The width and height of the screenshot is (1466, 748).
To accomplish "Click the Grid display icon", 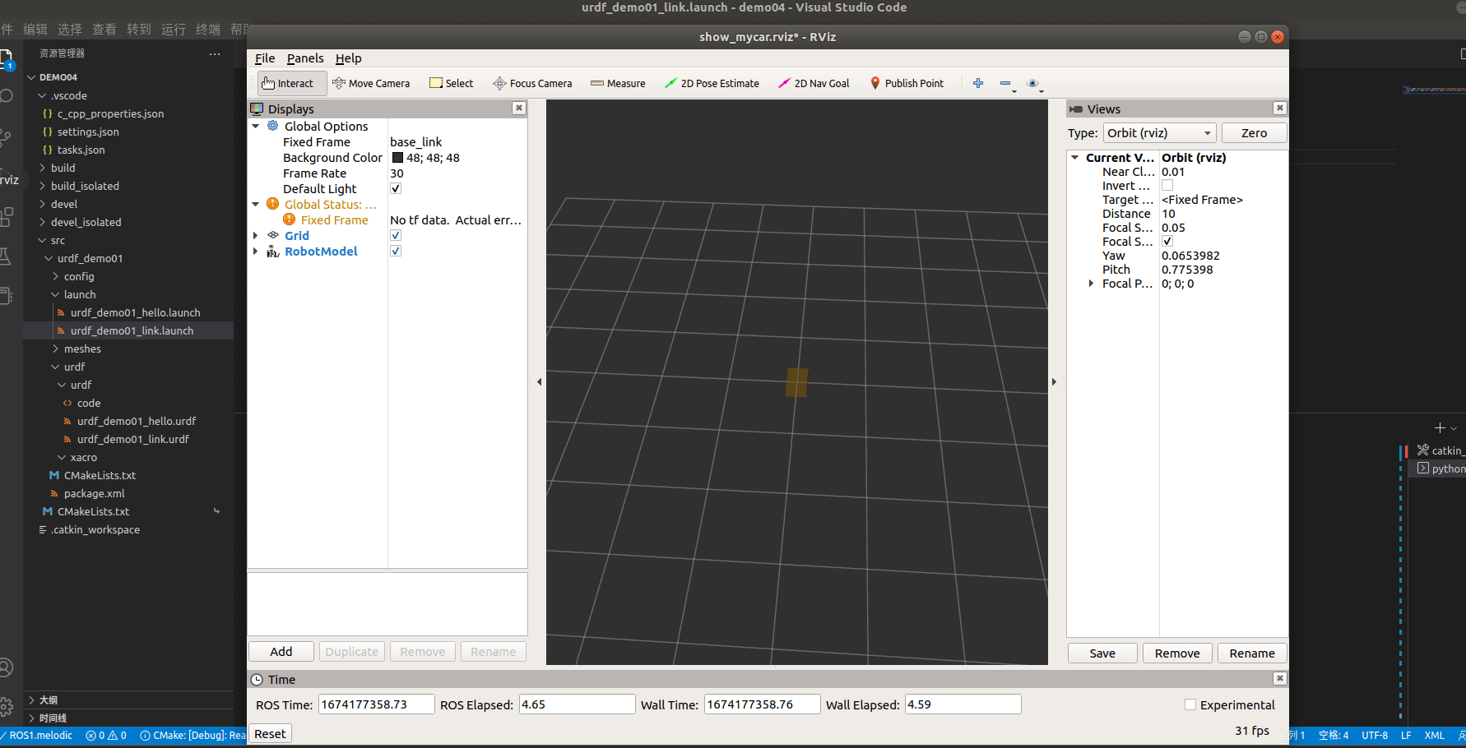I will [x=273, y=235].
